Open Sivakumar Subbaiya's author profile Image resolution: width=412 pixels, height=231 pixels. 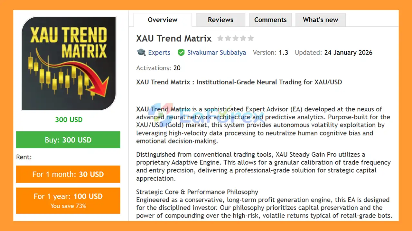tap(216, 52)
